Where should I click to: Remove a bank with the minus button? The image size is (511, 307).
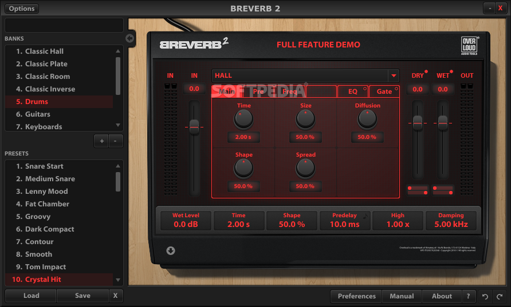pyautogui.click(x=115, y=141)
